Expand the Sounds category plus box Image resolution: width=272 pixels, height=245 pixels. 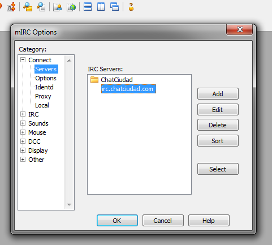pos(23,123)
